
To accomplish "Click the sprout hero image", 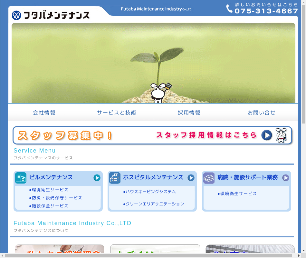I will click(153, 63).
